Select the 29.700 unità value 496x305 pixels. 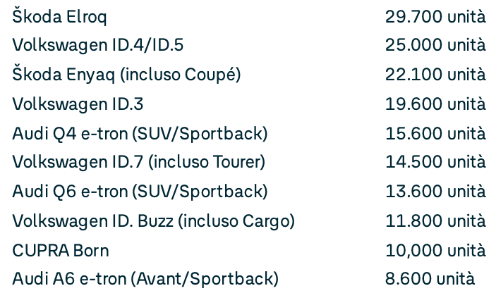pyautogui.click(x=435, y=16)
